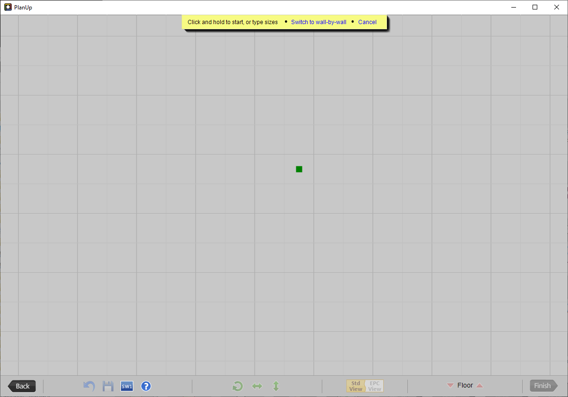Minimize the PlanUp window
The image size is (568, 397).
[x=514, y=7]
